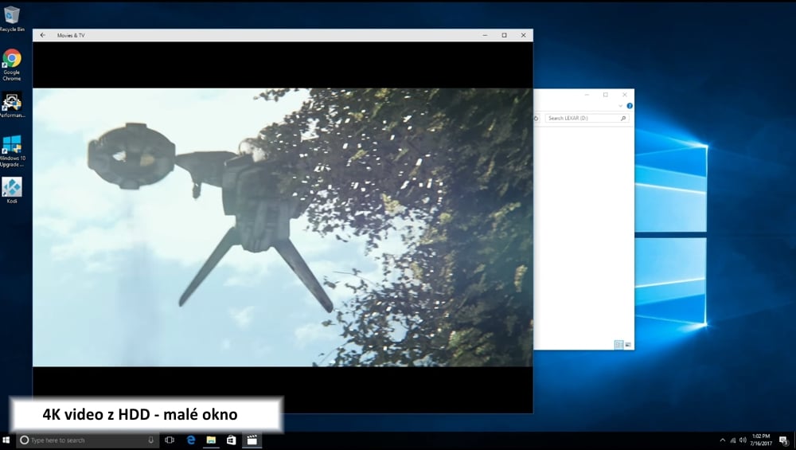
Task: Show hidden system tray icons
Action: (723, 440)
